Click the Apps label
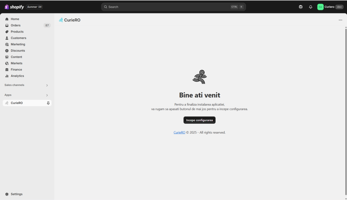The image size is (347, 200). 8,95
